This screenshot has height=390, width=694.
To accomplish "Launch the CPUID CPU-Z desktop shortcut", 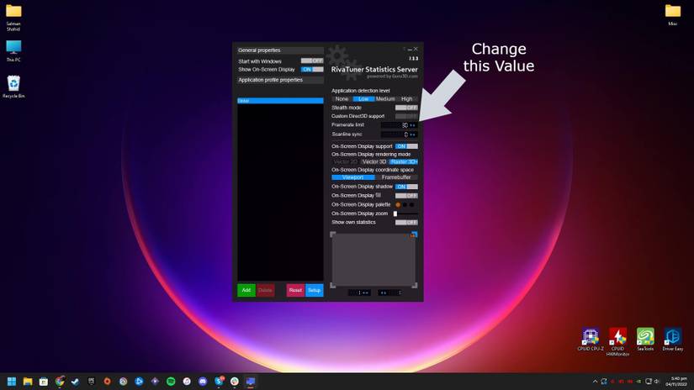I will coord(591,340).
